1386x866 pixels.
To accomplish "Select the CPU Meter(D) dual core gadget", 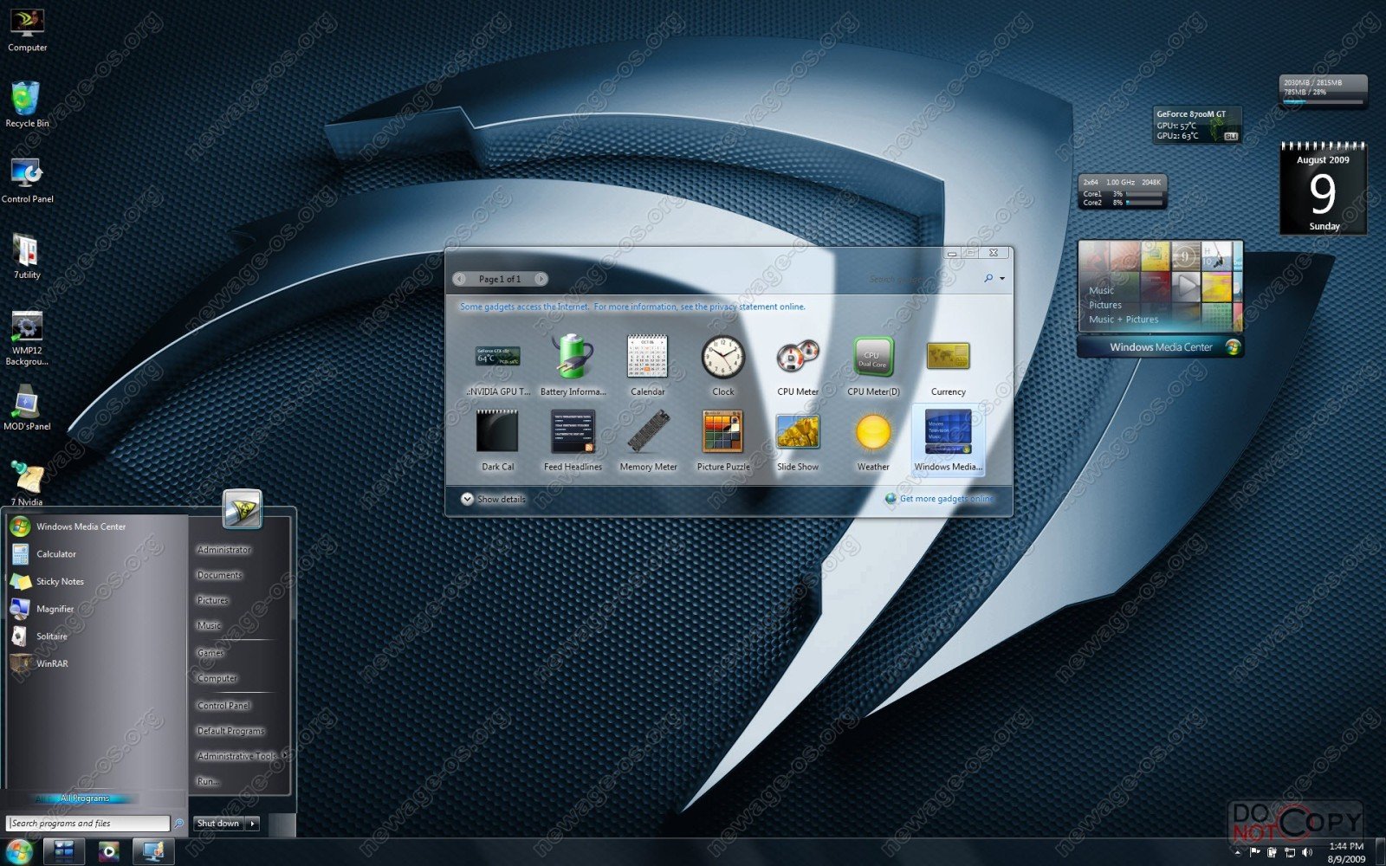I will 873,364.
